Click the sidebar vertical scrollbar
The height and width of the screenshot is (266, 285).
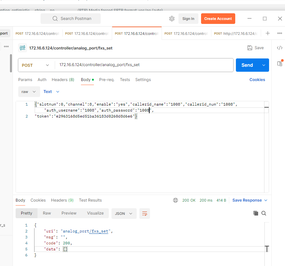pos(11,63)
